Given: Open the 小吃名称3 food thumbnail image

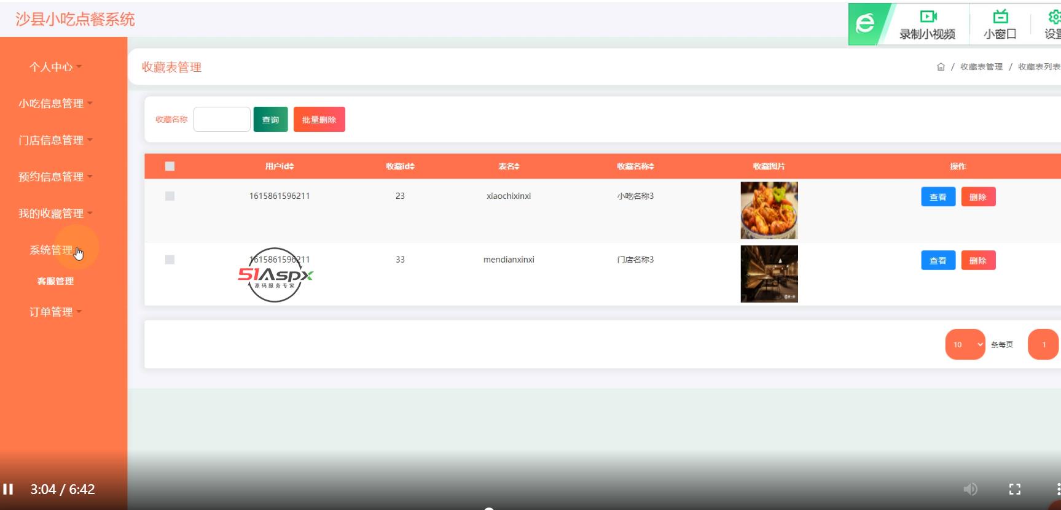Looking at the screenshot, I should click(x=769, y=211).
